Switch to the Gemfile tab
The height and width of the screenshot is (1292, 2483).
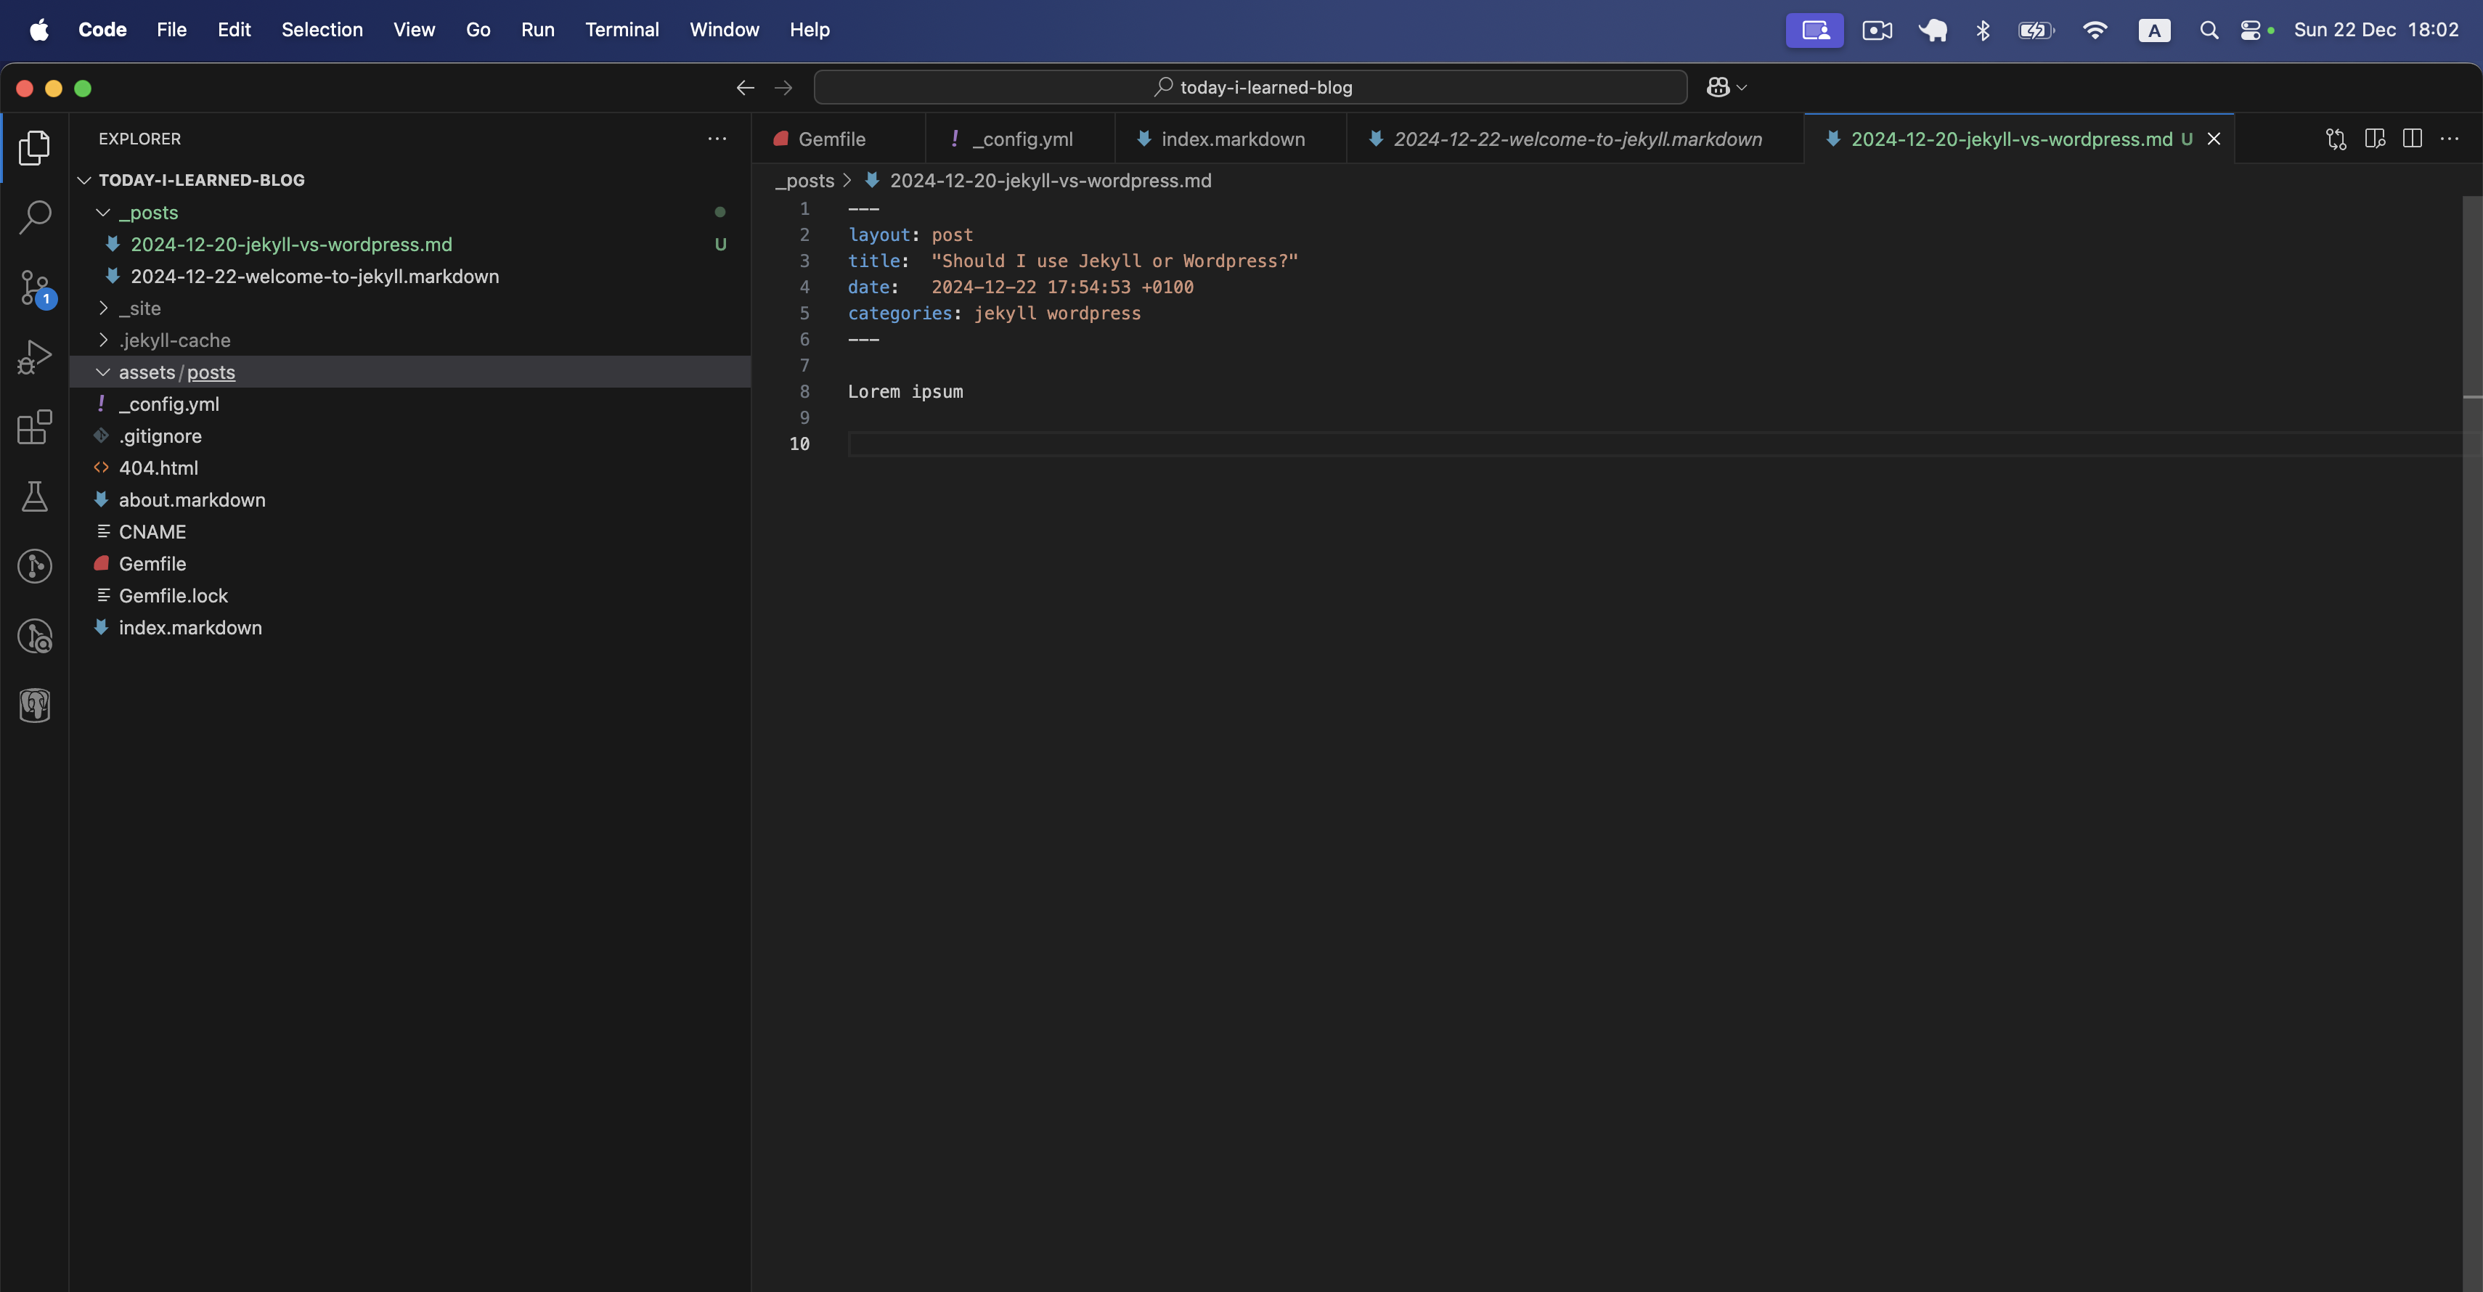click(x=838, y=139)
